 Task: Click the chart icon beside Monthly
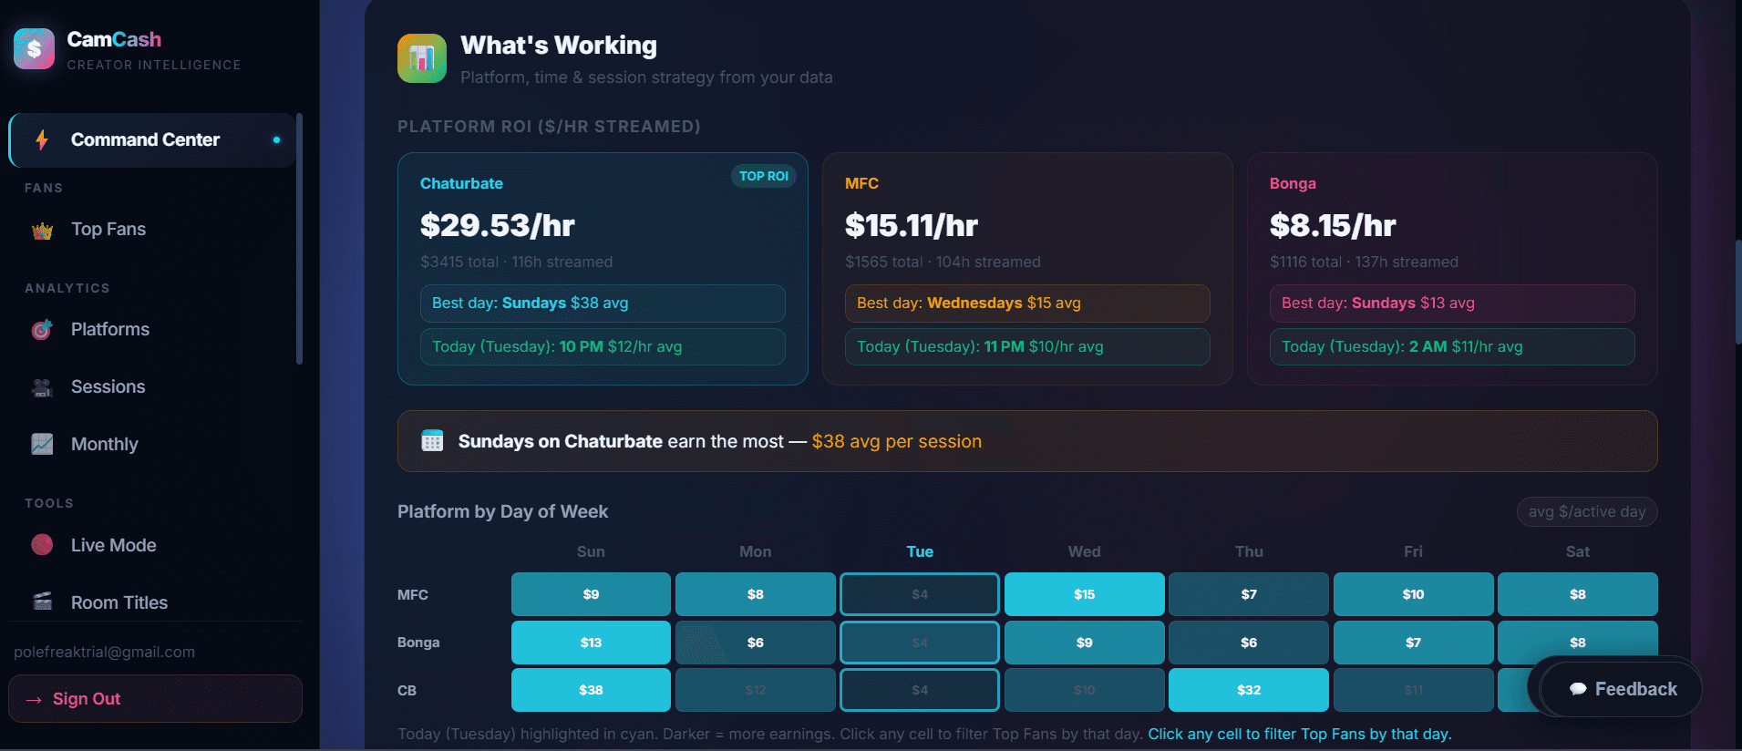coord(42,444)
